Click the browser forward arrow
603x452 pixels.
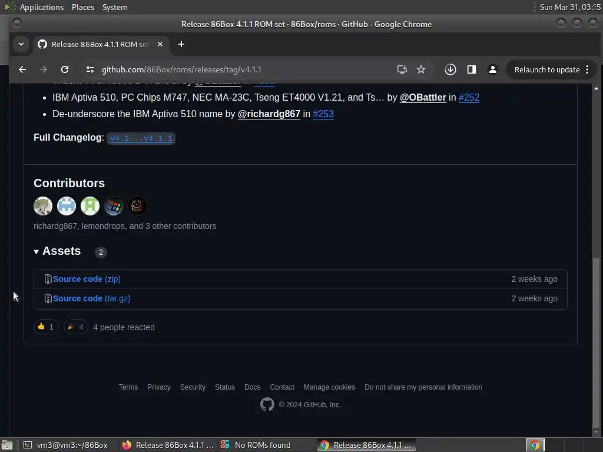[44, 69]
